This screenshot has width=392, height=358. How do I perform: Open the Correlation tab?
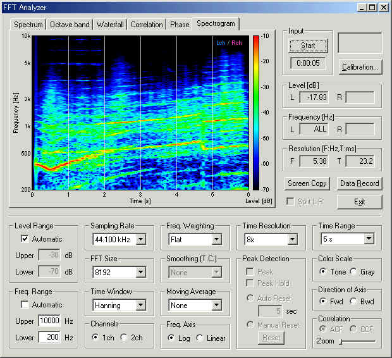coord(147,25)
